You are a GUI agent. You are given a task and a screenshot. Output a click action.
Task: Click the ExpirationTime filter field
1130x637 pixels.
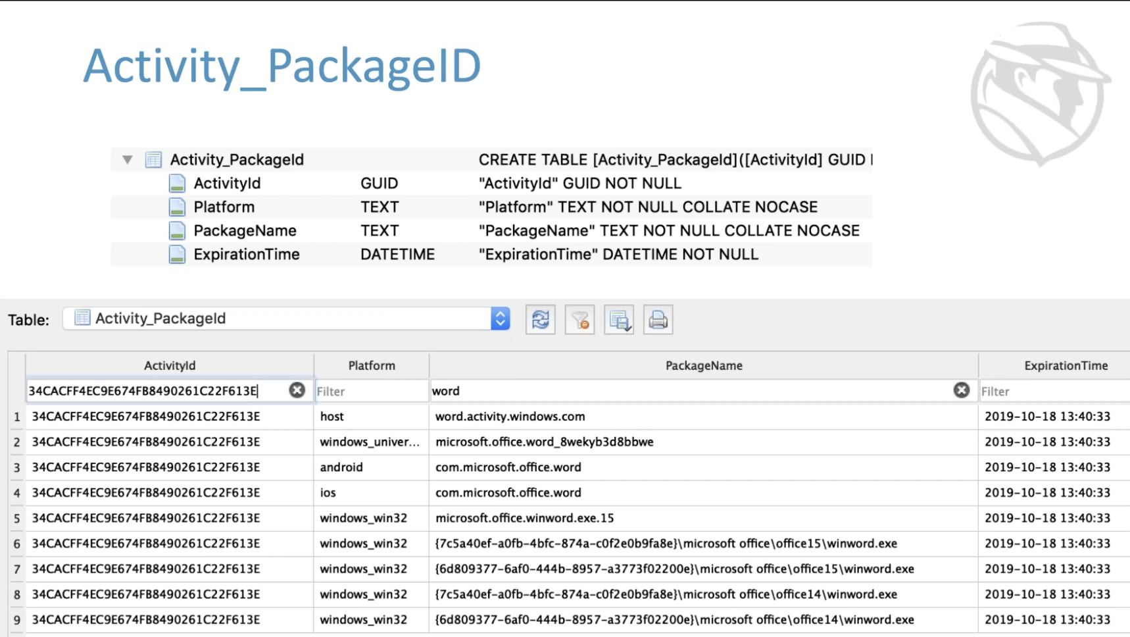[1052, 392]
